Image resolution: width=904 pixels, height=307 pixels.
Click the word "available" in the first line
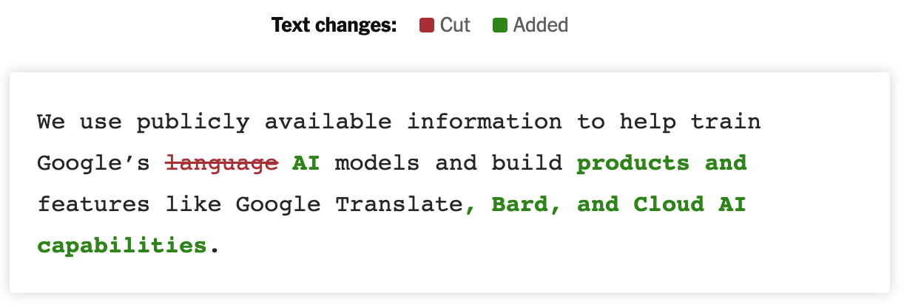(x=328, y=121)
